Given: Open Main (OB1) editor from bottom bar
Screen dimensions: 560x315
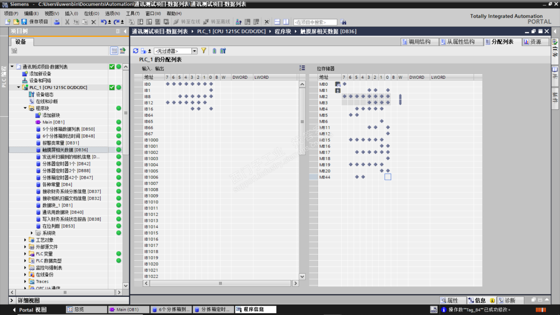Looking at the screenshot, I should click(128, 309).
